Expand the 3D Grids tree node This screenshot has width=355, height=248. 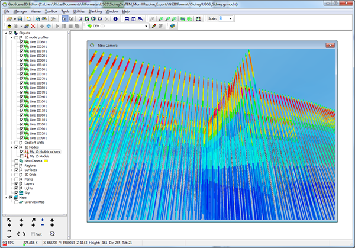click(12, 175)
